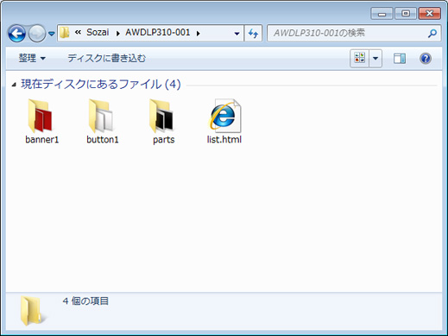The width and height of the screenshot is (448, 336).
Task: Click the list.html file name
Action: coord(224,140)
